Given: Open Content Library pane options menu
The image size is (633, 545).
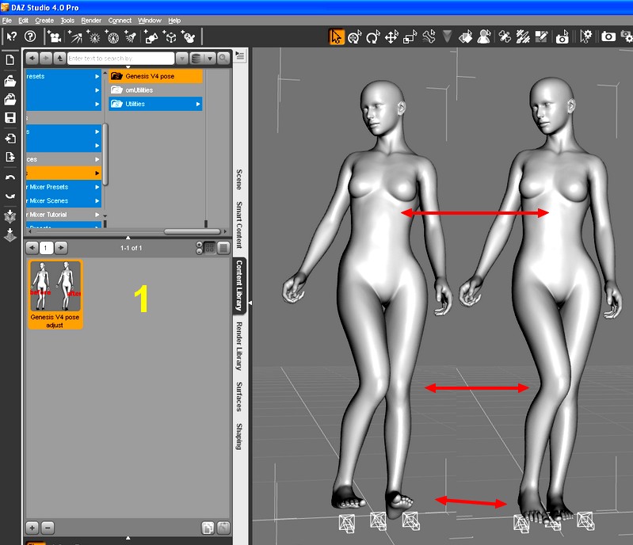Looking at the screenshot, I should (240, 55).
